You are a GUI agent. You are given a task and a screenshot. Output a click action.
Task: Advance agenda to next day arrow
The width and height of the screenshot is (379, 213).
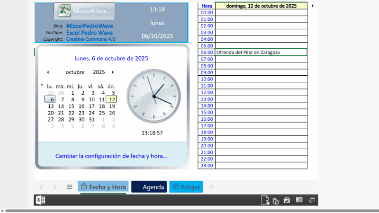[313, 6]
